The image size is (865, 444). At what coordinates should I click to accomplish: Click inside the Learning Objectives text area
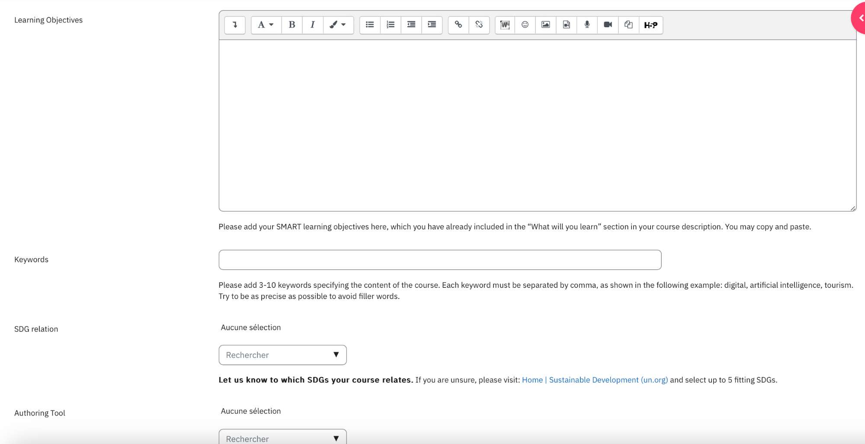538,125
